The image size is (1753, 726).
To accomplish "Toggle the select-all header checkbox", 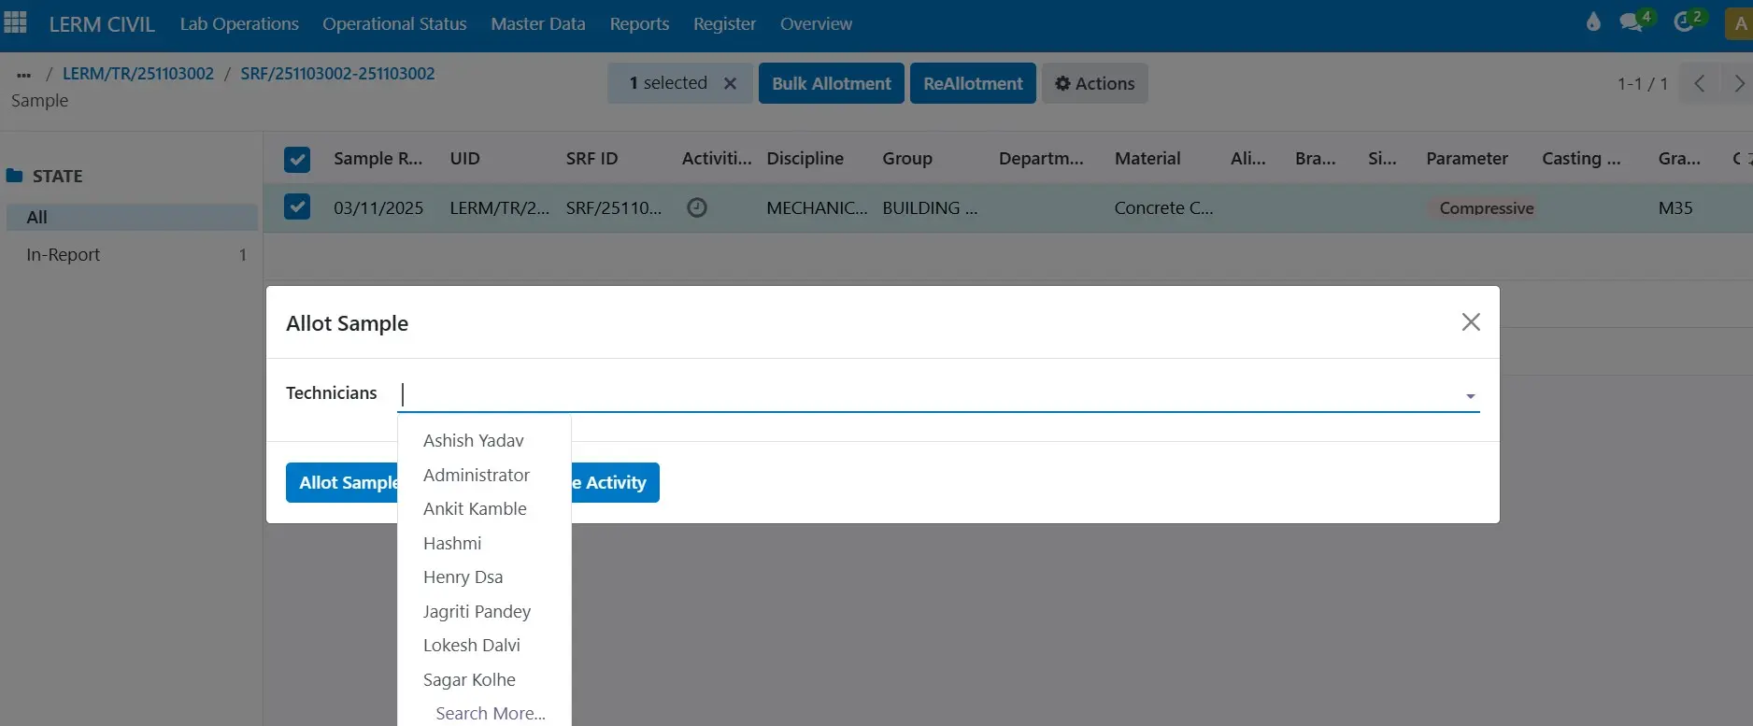I will pyautogui.click(x=297, y=159).
